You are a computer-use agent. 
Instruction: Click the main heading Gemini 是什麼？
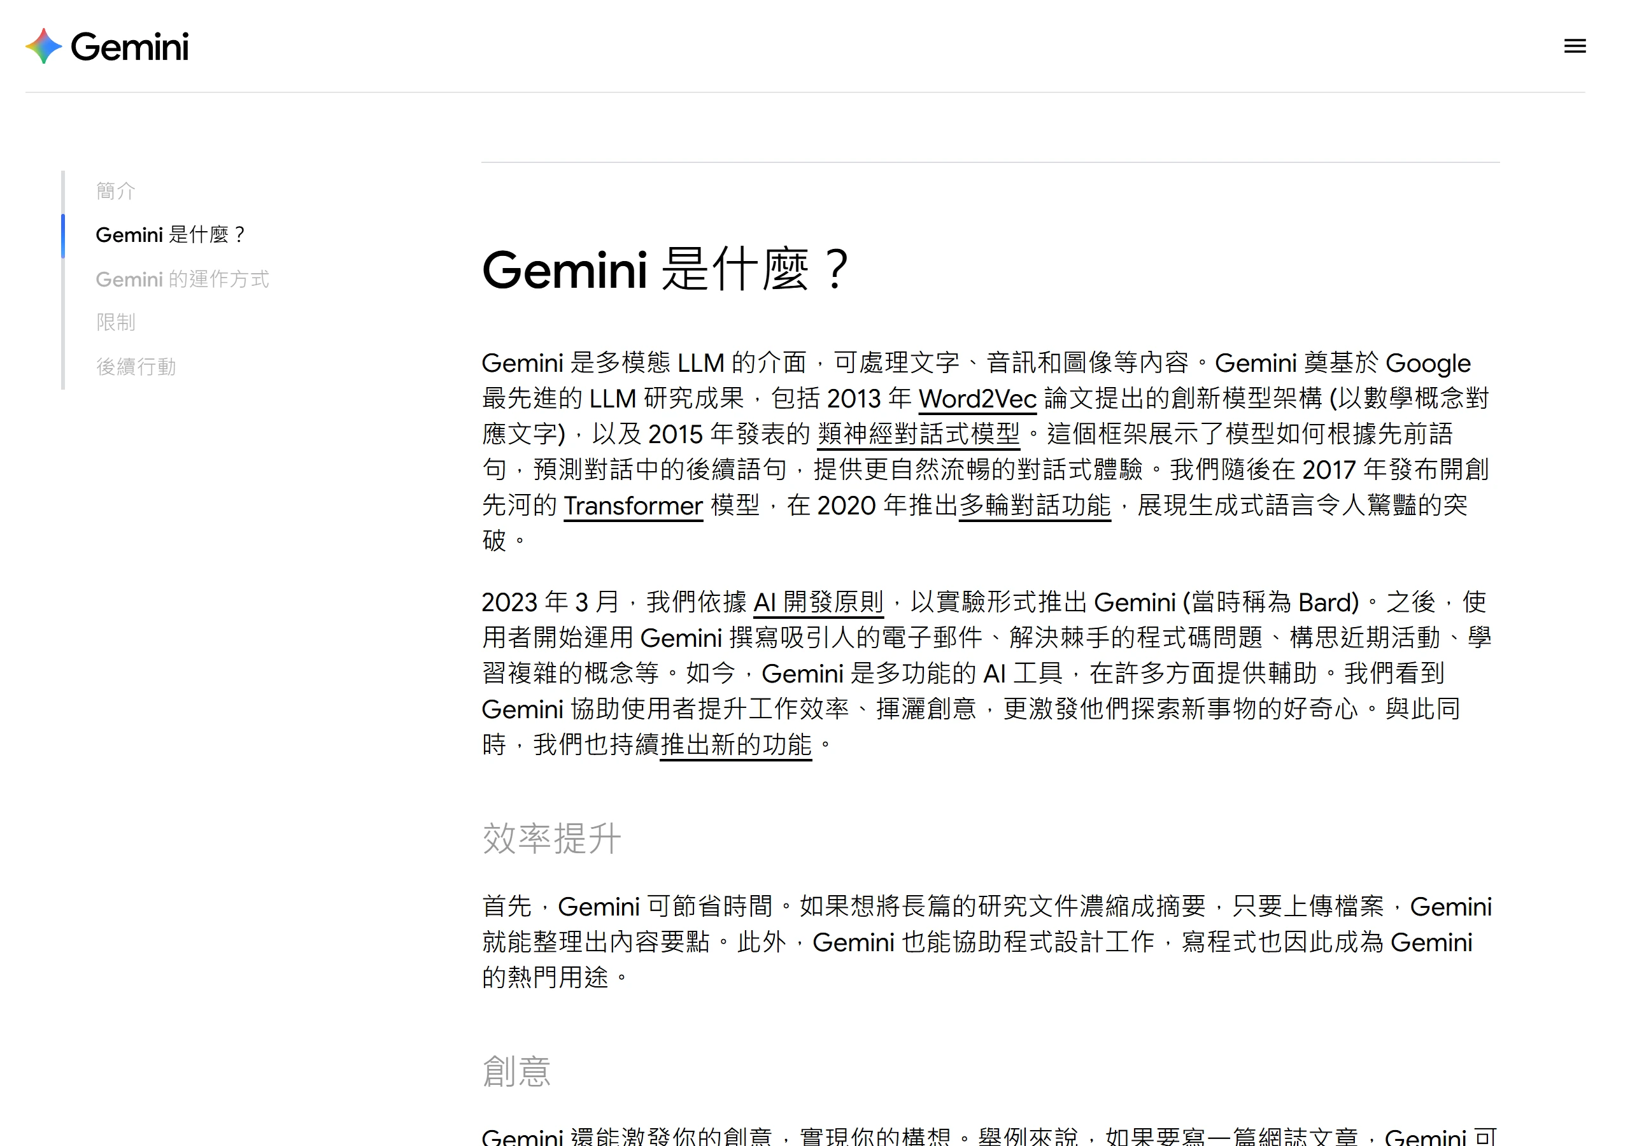point(665,269)
